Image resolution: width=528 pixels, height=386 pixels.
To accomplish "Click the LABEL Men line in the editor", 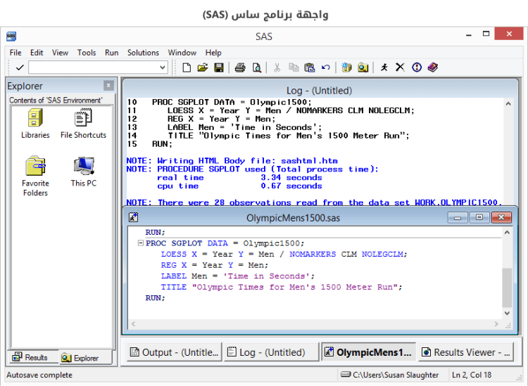I will [x=237, y=276].
